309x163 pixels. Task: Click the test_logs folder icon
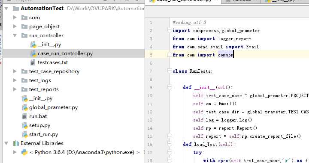point(24,80)
